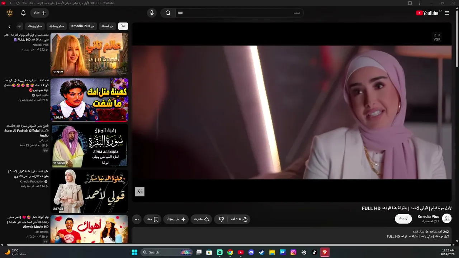The height and width of the screenshot is (258, 459).
Task: Open Google Chrome from the taskbar
Action: tap(230, 252)
